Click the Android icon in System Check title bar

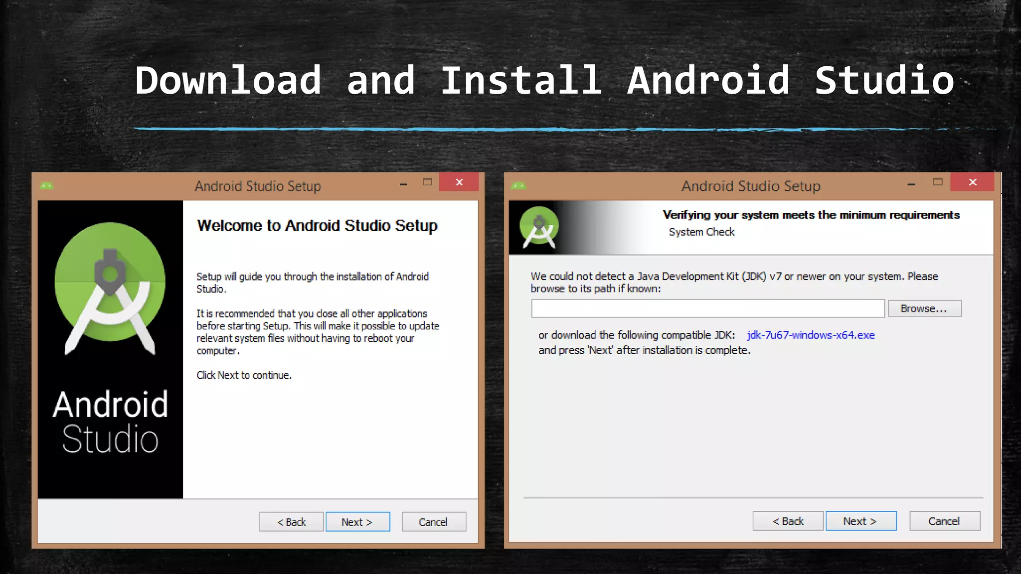point(518,186)
